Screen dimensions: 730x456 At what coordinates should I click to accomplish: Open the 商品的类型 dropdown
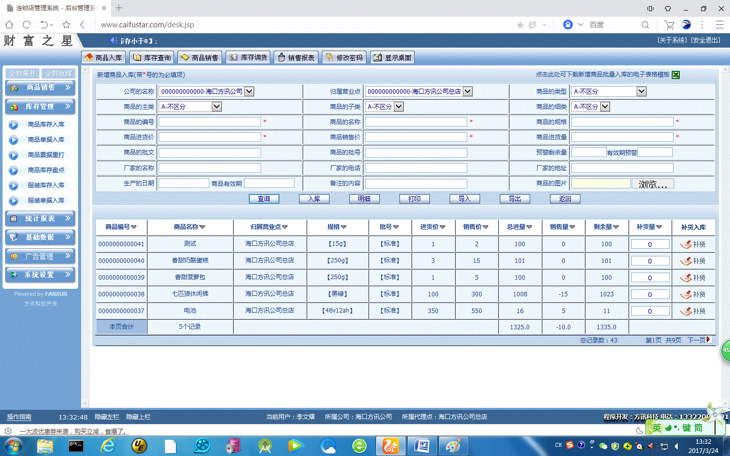pos(641,92)
